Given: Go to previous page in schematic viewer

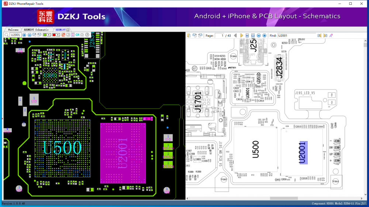Looking at the screenshot, I should pyautogui.click(x=236, y=35).
